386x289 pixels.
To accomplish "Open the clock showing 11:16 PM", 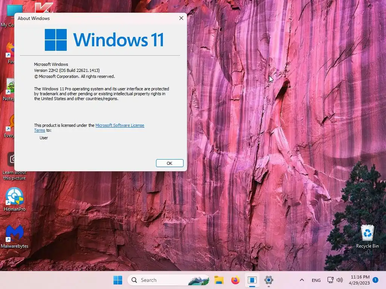I will [x=359, y=280].
